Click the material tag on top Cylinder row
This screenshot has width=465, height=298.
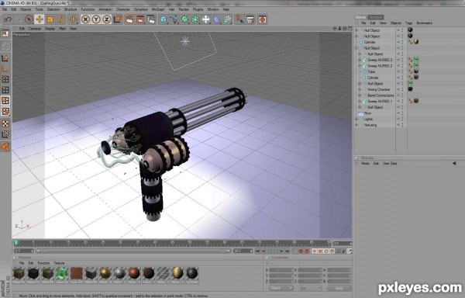(x=416, y=42)
